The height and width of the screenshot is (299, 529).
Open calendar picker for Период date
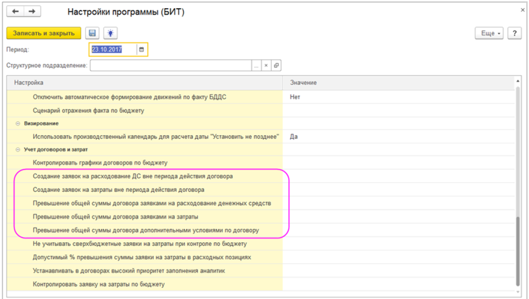(x=142, y=49)
